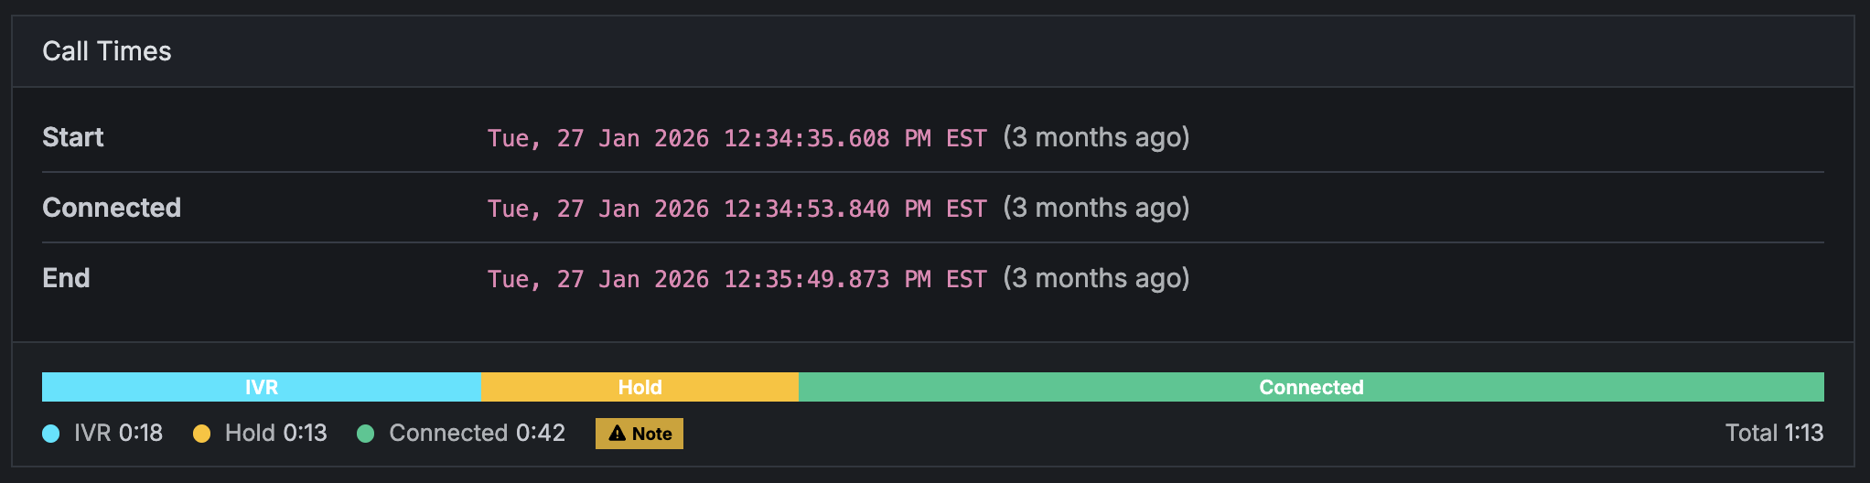Image resolution: width=1870 pixels, height=483 pixels.
Task: Click the End row label
Action: [66, 278]
